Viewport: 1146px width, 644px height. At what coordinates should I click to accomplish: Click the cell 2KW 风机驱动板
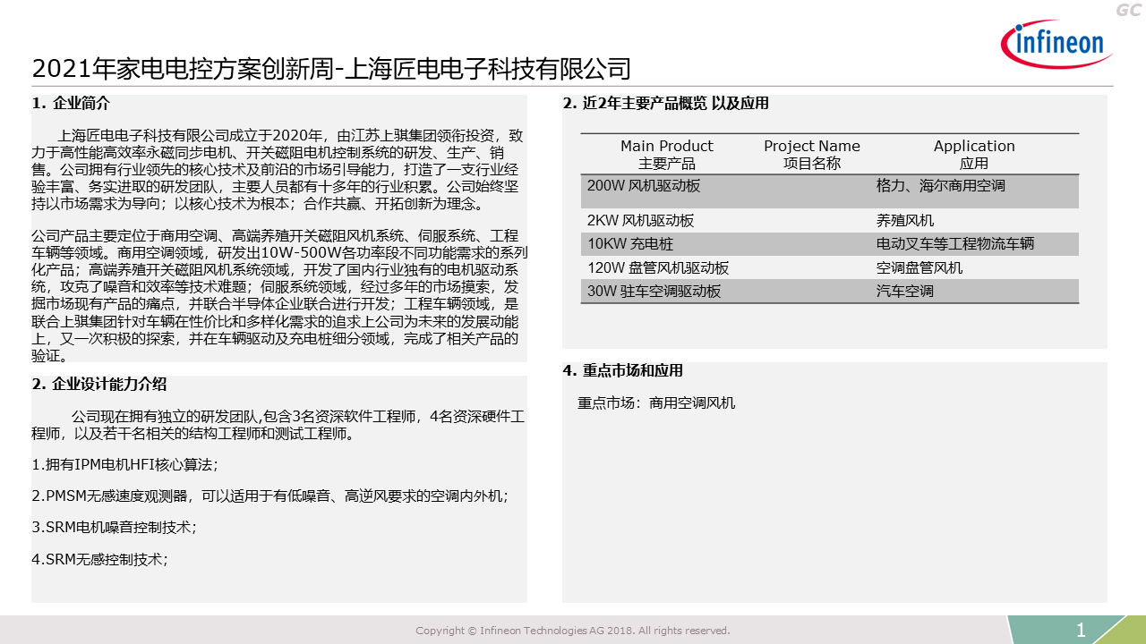640,220
